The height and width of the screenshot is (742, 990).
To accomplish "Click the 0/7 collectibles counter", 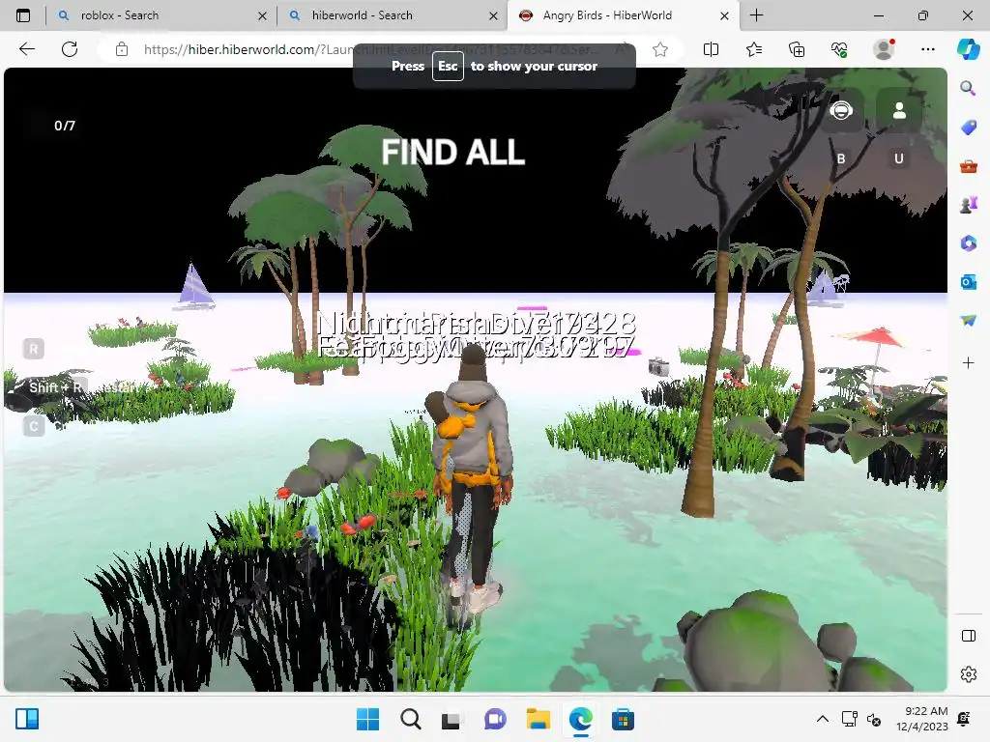I will (65, 126).
